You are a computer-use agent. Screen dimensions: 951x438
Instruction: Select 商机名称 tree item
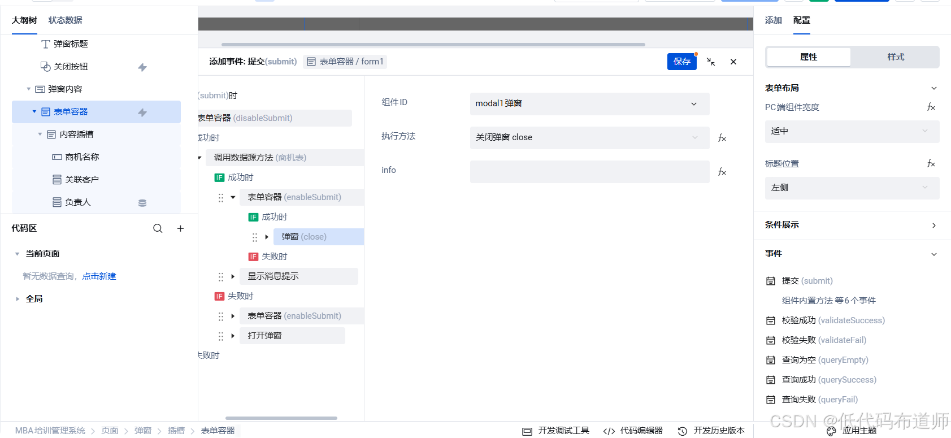(82, 157)
